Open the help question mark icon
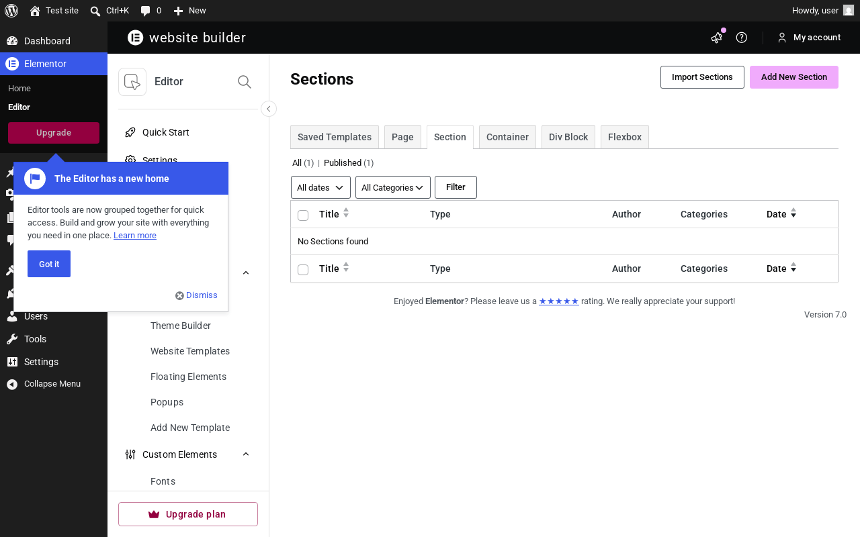The height and width of the screenshot is (537, 860). 742,38
